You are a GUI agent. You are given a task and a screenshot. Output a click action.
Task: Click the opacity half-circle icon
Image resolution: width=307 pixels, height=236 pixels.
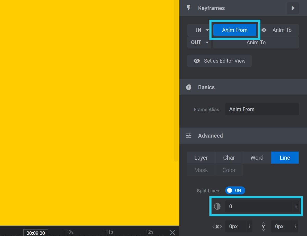coord(217,206)
